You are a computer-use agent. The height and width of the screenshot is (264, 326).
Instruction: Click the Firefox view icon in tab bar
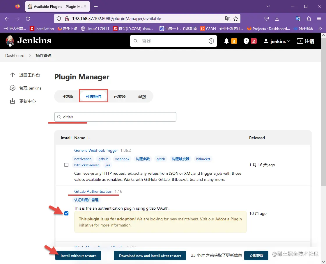17,6
